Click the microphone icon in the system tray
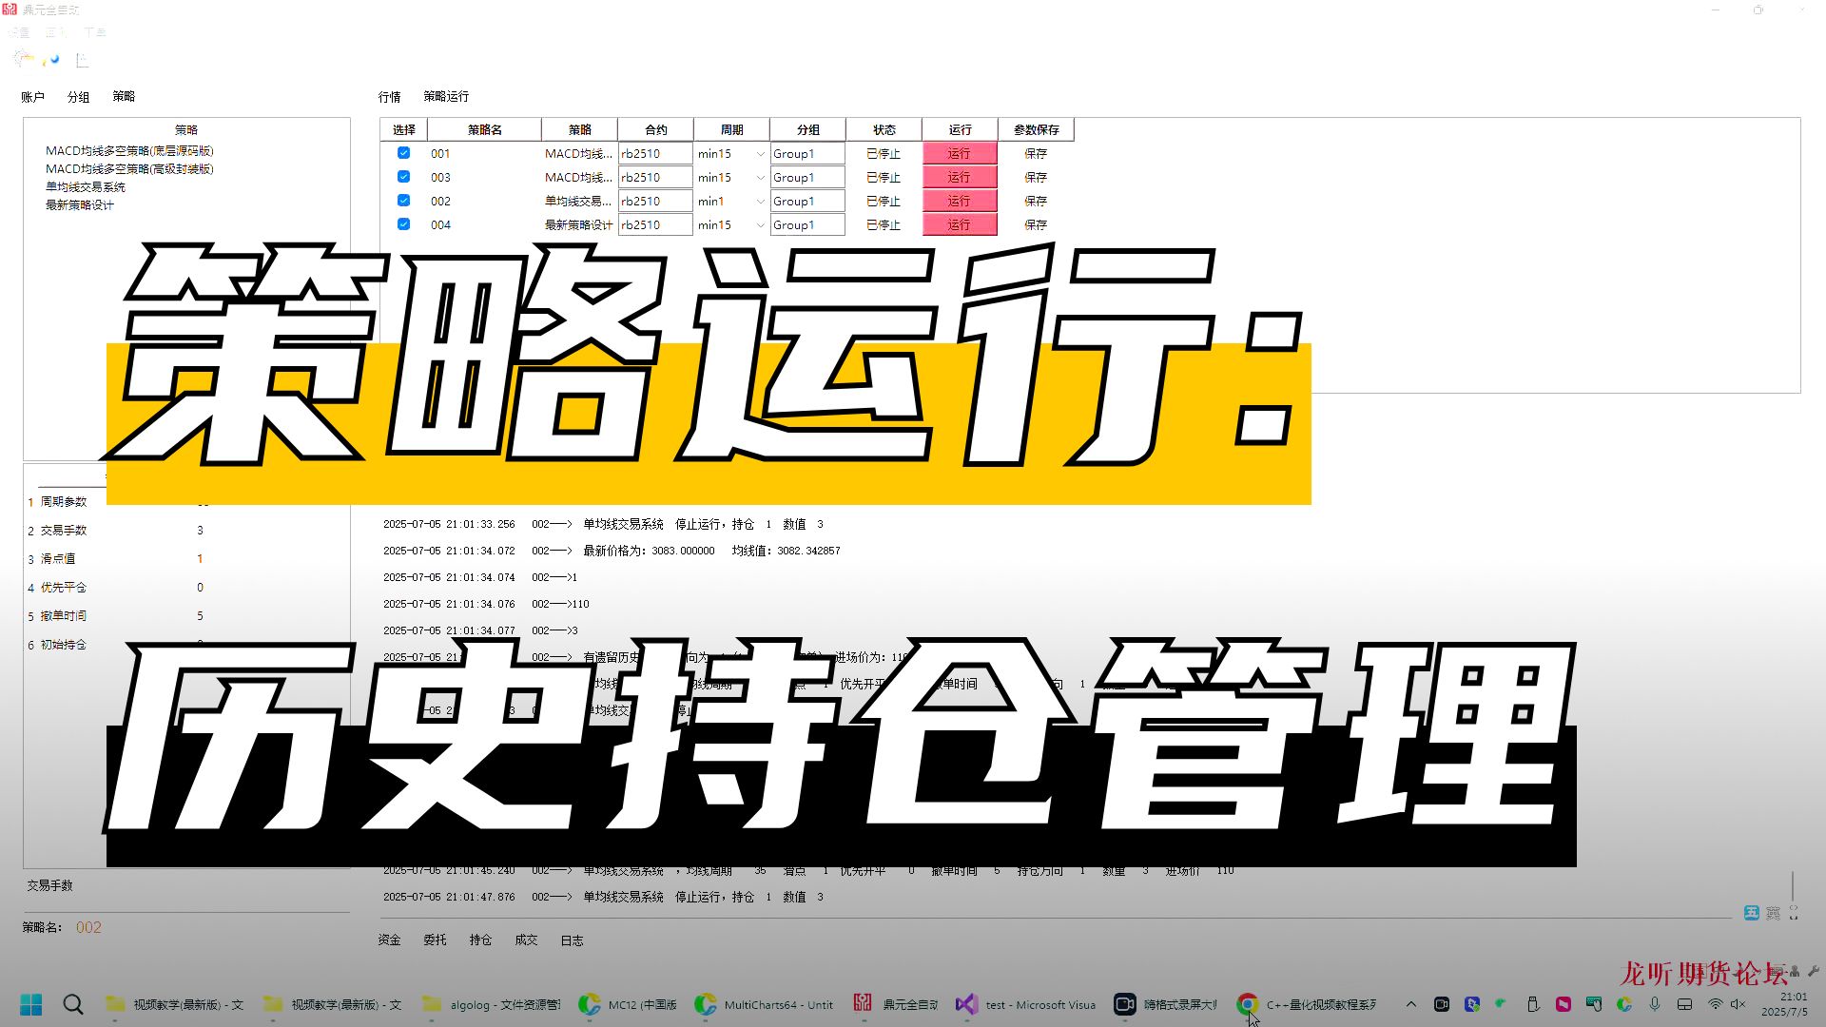The height and width of the screenshot is (1027, 1826). (1655, 1004)
